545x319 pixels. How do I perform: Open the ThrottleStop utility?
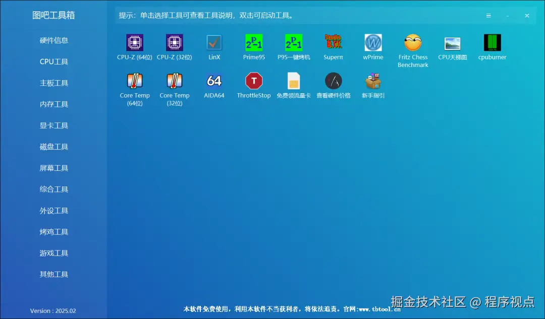(x=254, y=87)
